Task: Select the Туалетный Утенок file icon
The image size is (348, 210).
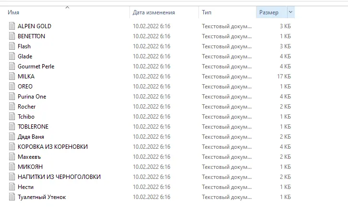Action: (x=12, y=197)
